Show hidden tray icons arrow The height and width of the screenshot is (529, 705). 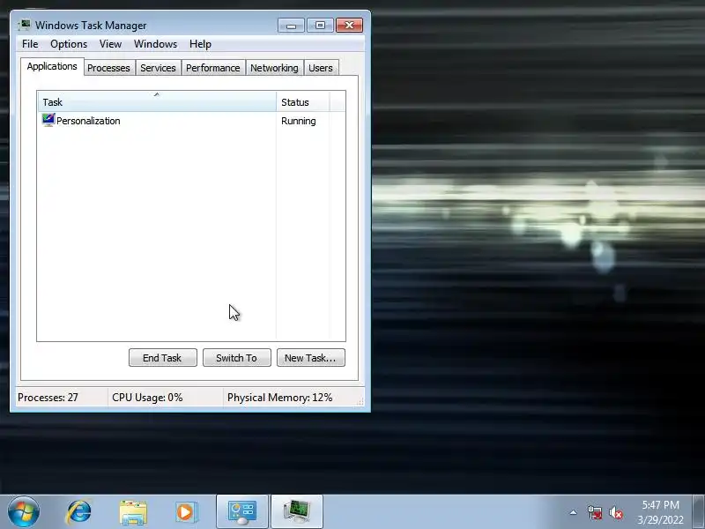click(574, 512)
